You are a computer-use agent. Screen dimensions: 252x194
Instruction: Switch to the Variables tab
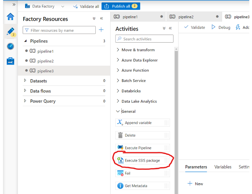222,167
